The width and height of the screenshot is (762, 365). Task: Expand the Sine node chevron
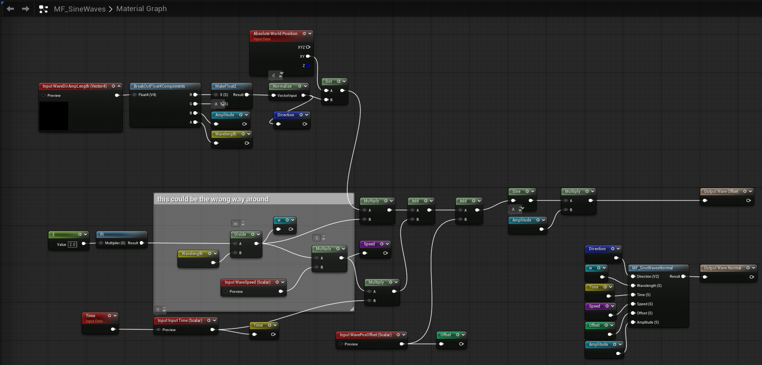click(x=533, y=191)
